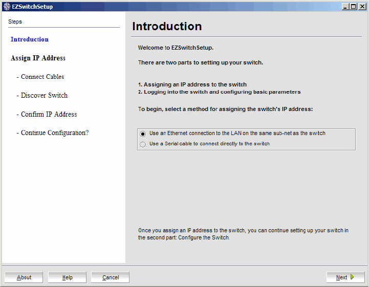Click 'There are two parts to setting up' text
Viewport: 369px width, 287px height.
pyautogui.click(x=201, y=62)
